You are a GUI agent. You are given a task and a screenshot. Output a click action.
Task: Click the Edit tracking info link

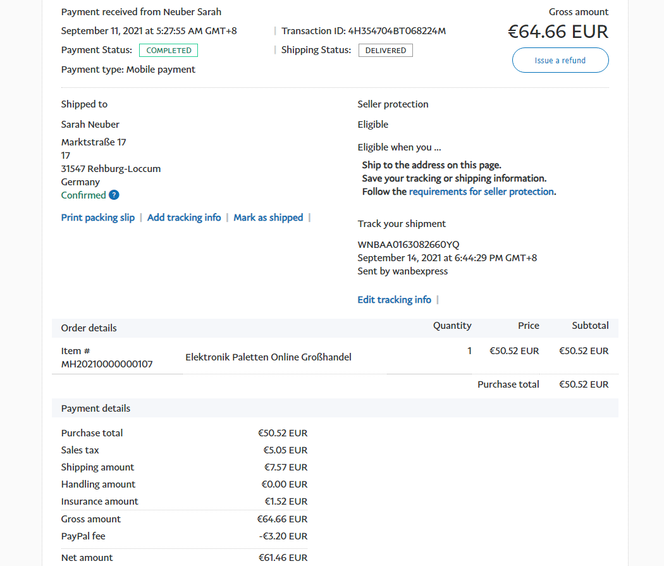click(x=394, y=300)
